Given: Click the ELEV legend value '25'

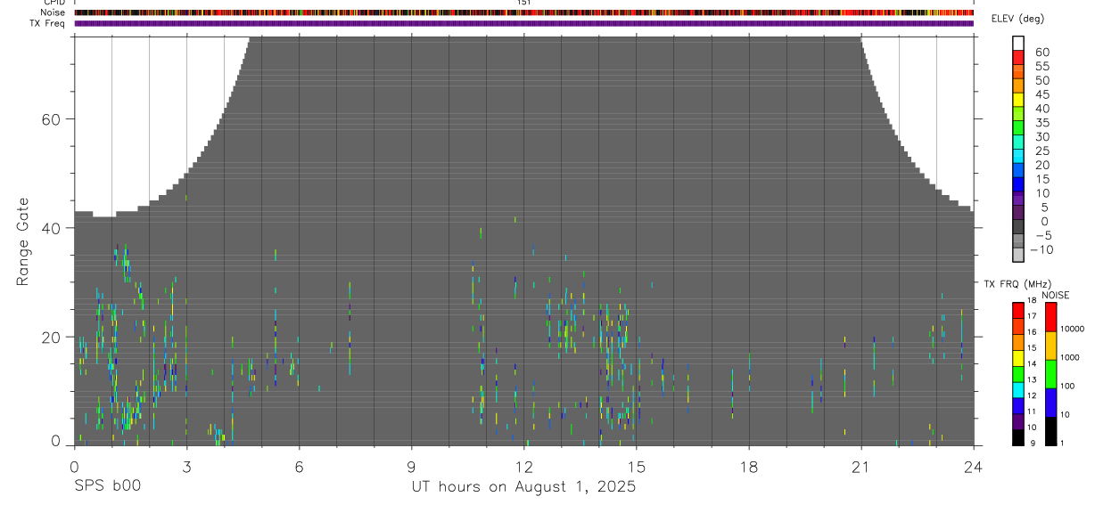Looking at the screenshot, I should click(1041, 151).
